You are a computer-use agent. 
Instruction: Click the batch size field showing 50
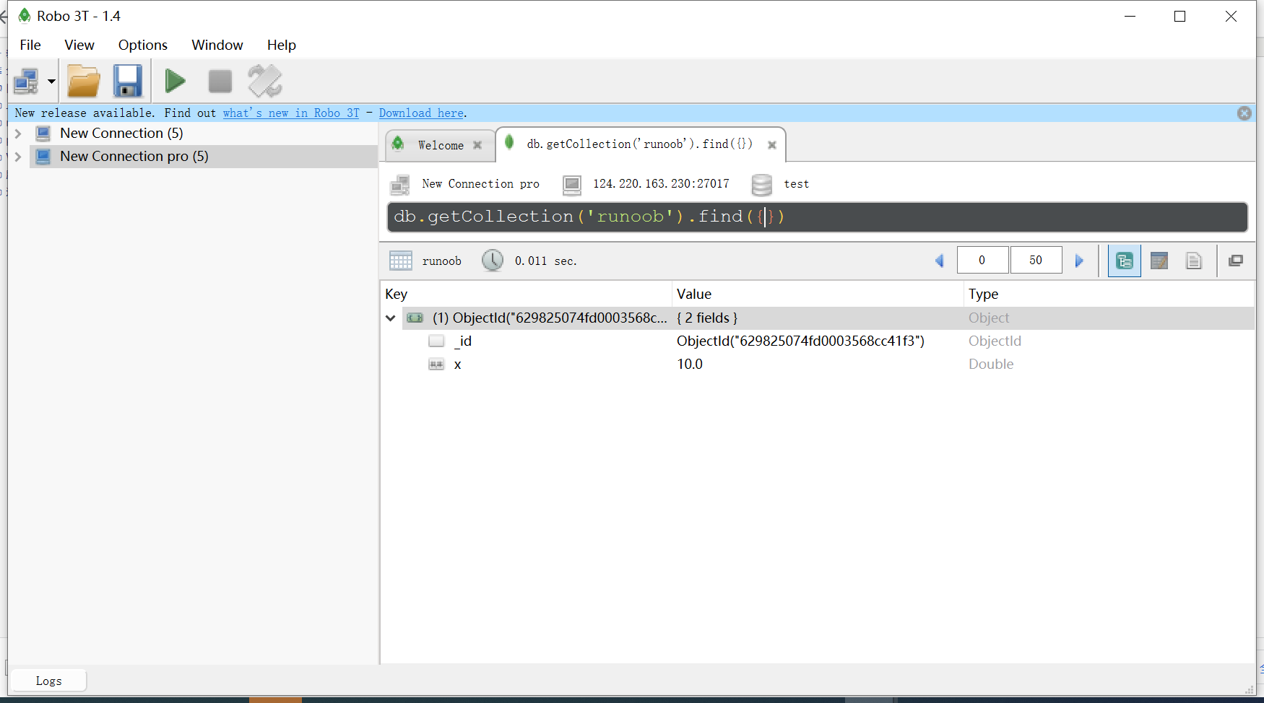(1036, 260)
